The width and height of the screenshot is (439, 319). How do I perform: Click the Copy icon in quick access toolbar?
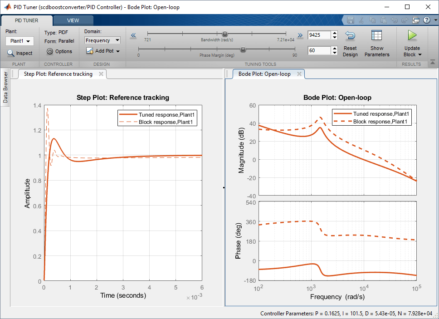pos(372,20)
